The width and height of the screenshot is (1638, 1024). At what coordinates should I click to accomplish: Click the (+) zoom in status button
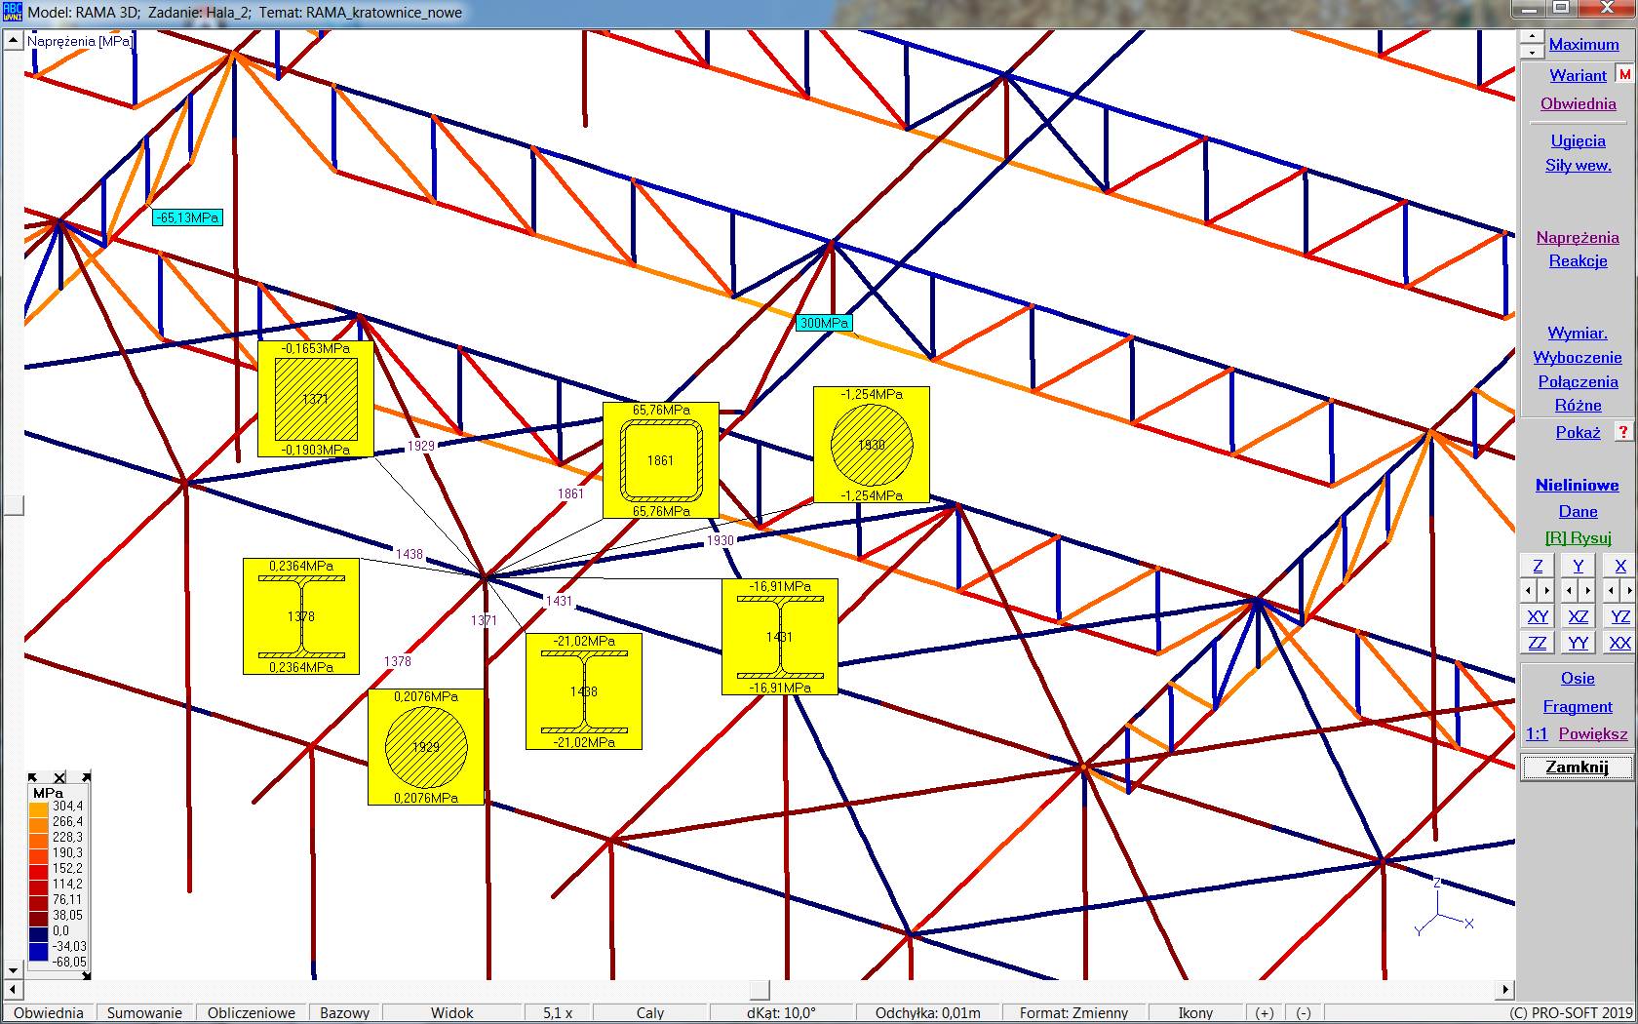(x=1264, y=1013)
